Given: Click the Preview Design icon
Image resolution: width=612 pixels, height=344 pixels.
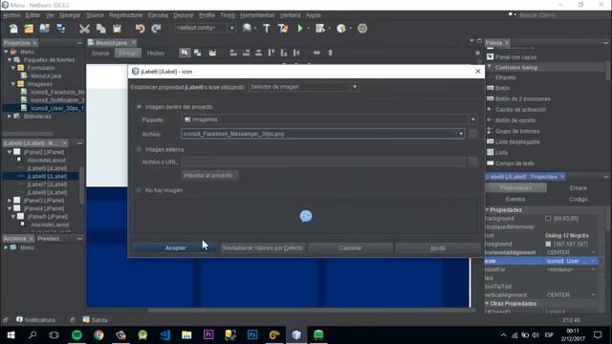Looking at the screenshot, I should point(212,53).
